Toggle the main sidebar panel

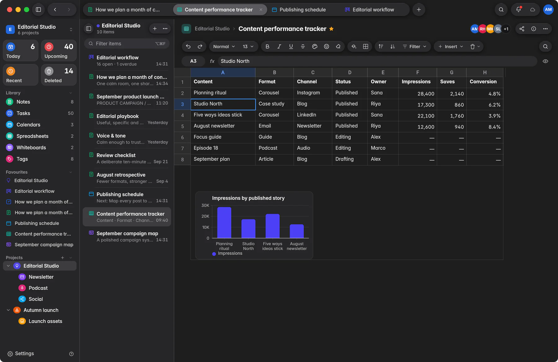tap(38, 10)
